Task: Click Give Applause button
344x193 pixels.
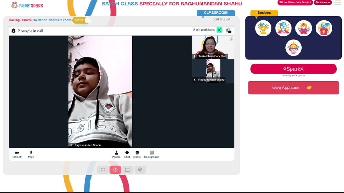Action: coord(293,88)
